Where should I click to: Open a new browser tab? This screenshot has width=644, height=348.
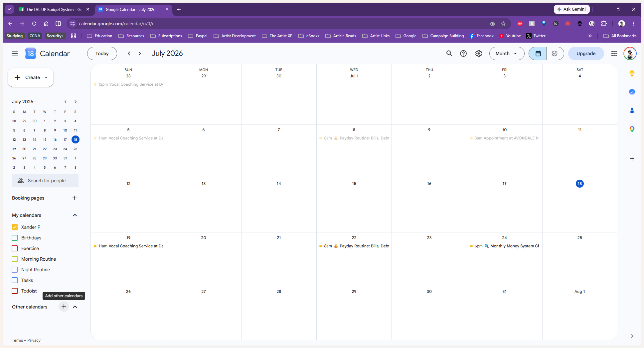179,9
